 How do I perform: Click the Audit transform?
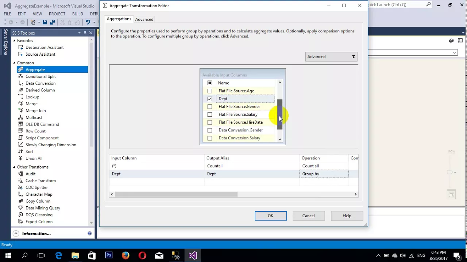(31, 174)
